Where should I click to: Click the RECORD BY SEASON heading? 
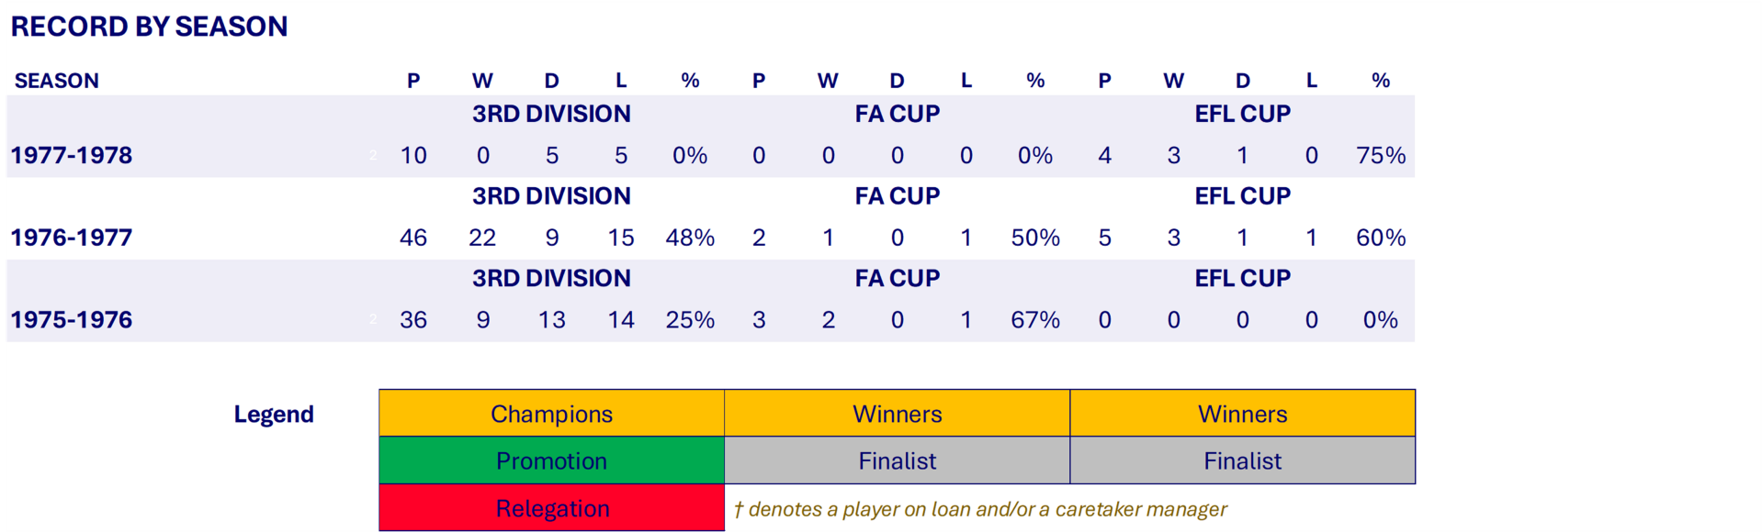149,27
